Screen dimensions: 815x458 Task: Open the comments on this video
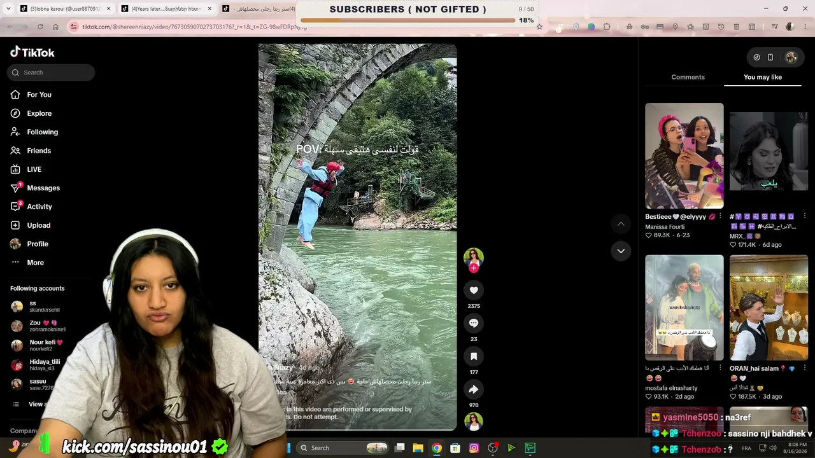[x=474, y=323]
